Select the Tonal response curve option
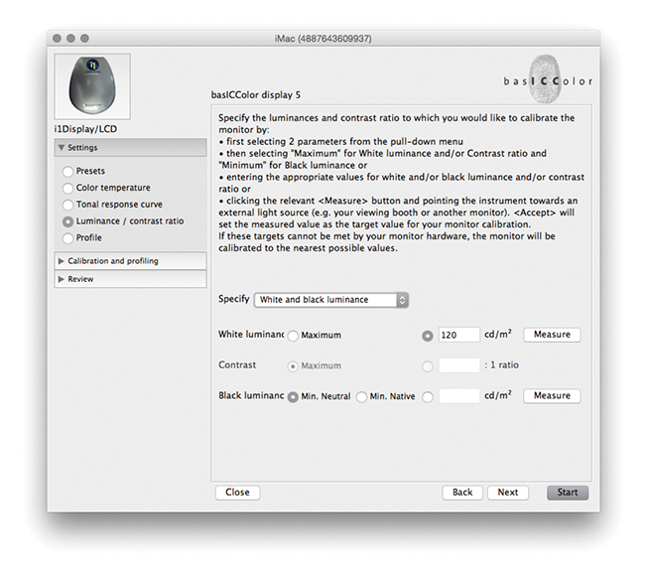 [67, 205]
